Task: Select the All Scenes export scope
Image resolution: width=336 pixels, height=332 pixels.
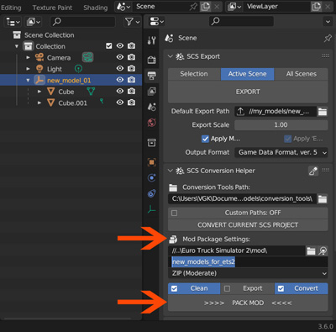Action: coord(302,74)
